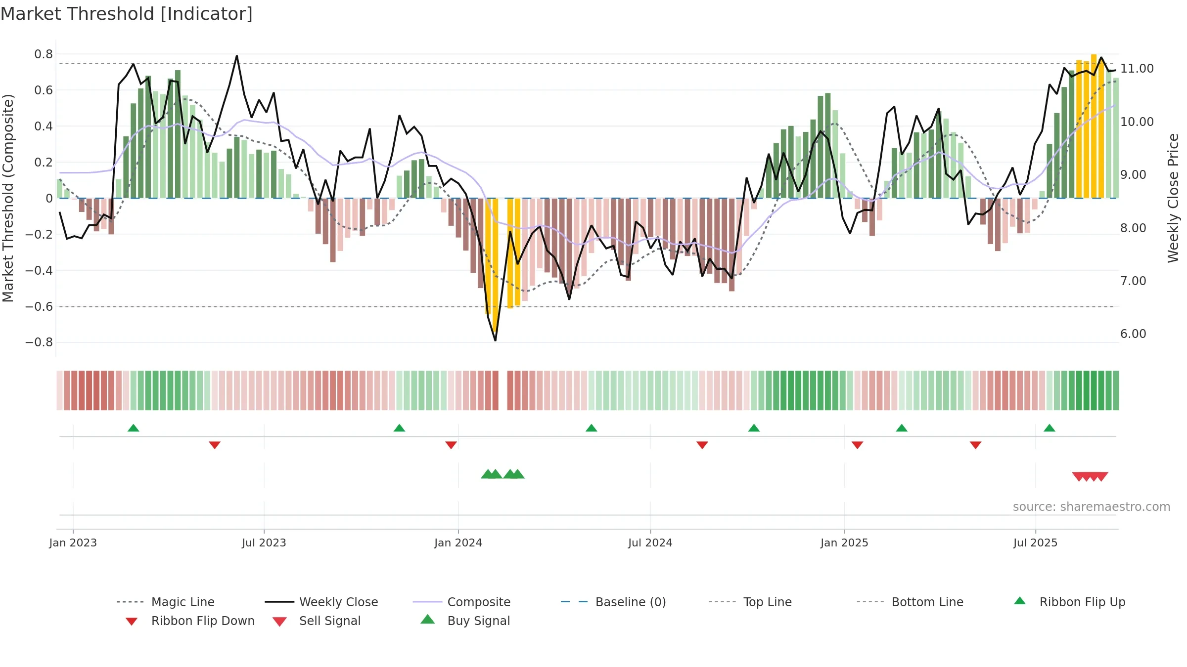Toggle the Baseline (0) legend entry
The image size is (1187, 667).
(613, 602)
